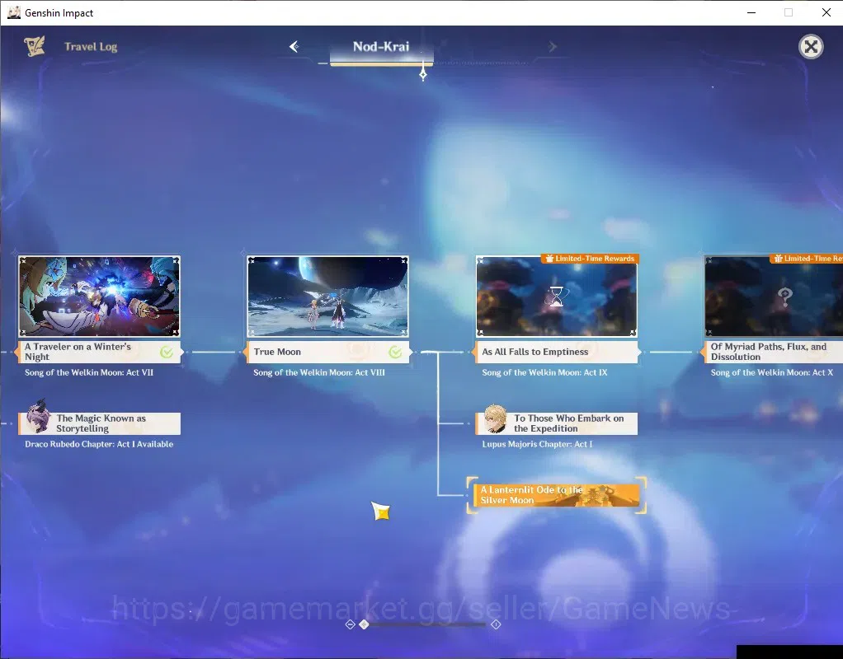Image resolution: width=843 pixels, height=659 pixels.
Task: Click completed checkmark on A Traveler on a Winter's Night
Action: pyautogui.click(x=167, y=352)
